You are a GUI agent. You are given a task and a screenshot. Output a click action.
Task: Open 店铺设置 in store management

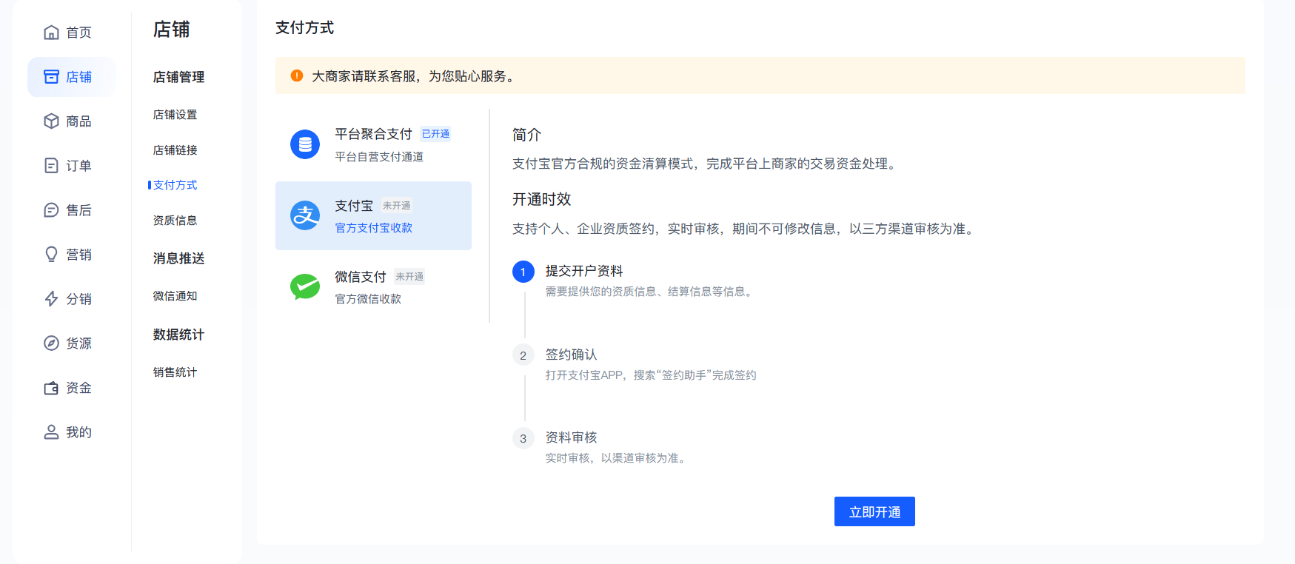[x=175, y=115]
